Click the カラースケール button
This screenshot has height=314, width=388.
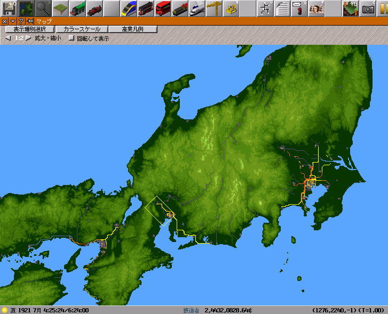coord(82,29)
